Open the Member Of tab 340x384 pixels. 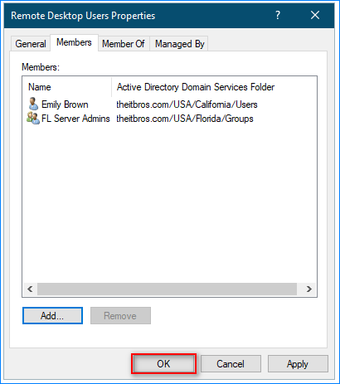pyautogui.click(x=124, y=44)
